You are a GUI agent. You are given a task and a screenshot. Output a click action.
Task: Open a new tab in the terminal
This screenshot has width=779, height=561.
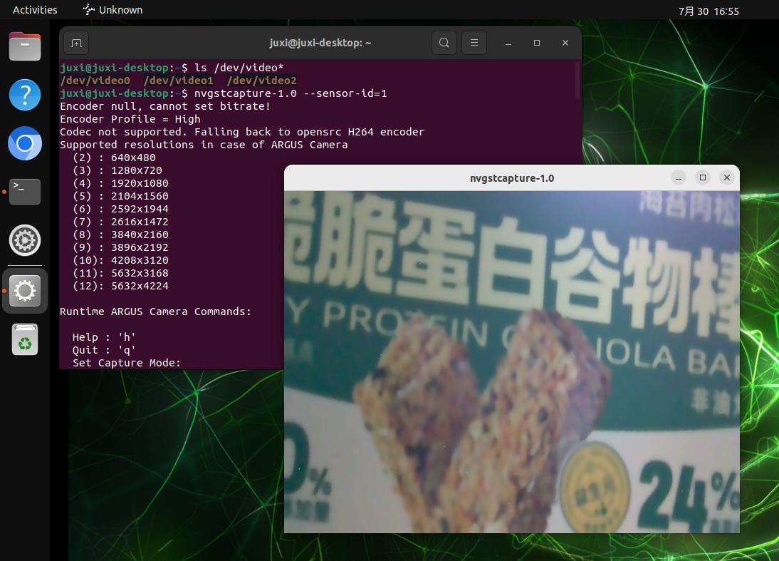[76, 43]
